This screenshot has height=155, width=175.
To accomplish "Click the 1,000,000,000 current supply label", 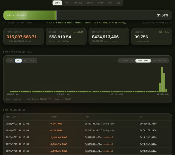I will pyautogui.click(x=156, y=23).
